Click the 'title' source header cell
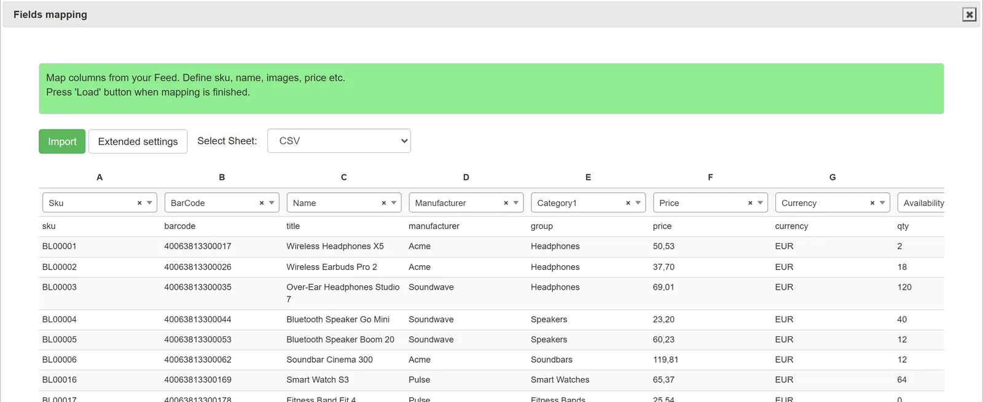 tap(293, 226)
